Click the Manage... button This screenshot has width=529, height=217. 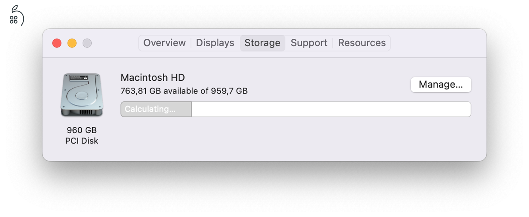pos(441,85)
